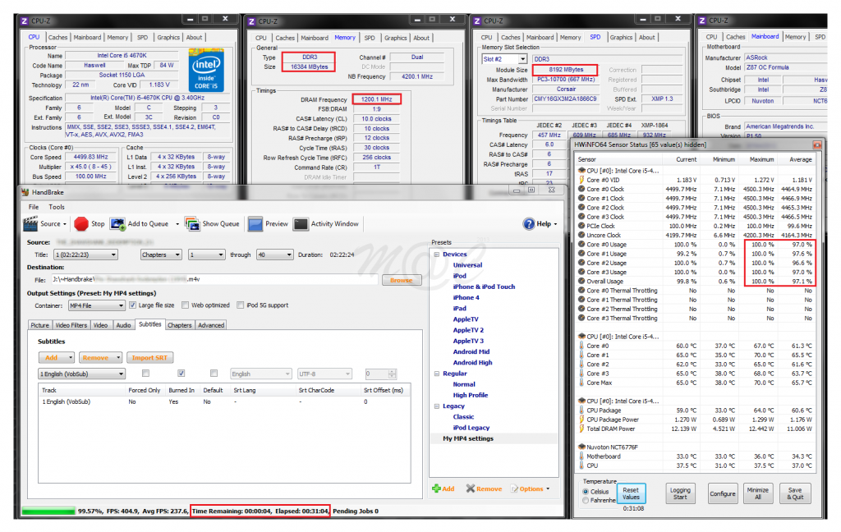Click the green plus Add preset icon
The image size is (841, 532).
[436, 488]
